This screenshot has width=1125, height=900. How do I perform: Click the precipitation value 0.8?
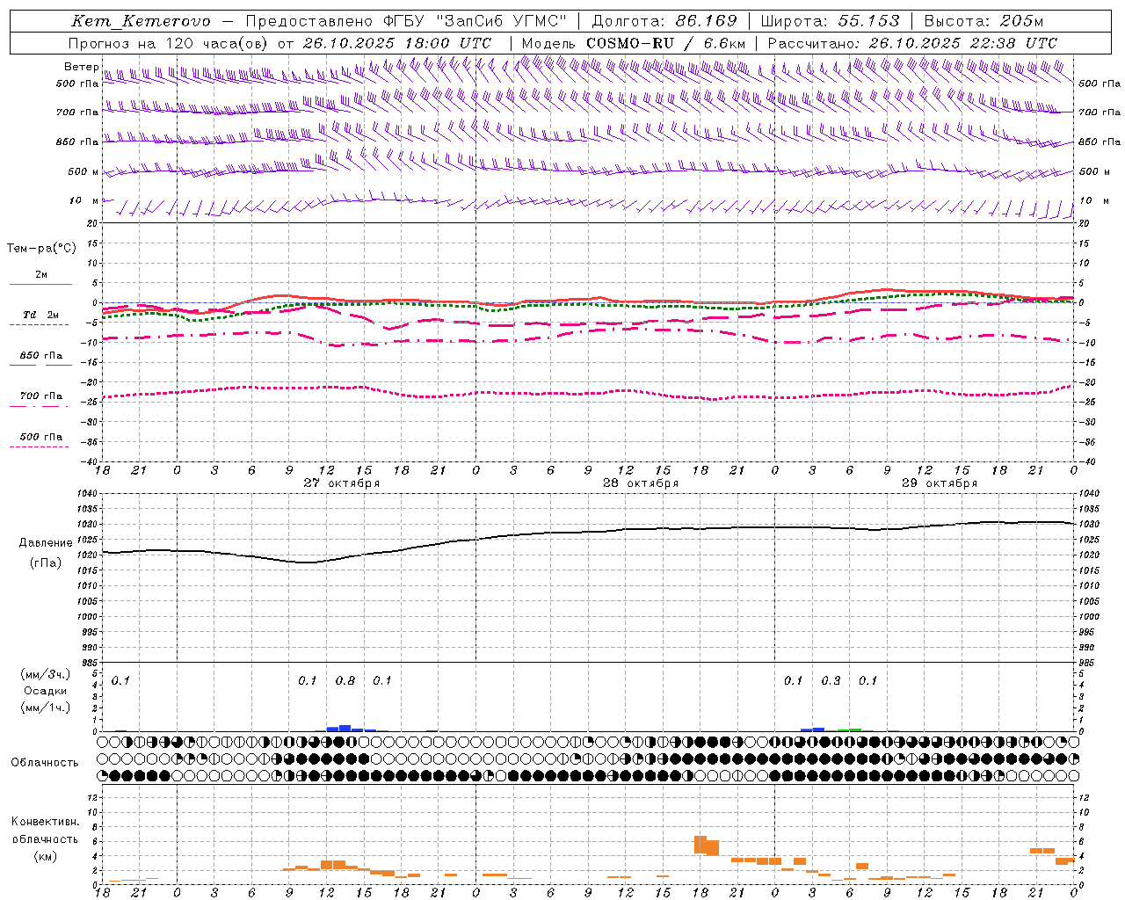click(x=345, y=681)
